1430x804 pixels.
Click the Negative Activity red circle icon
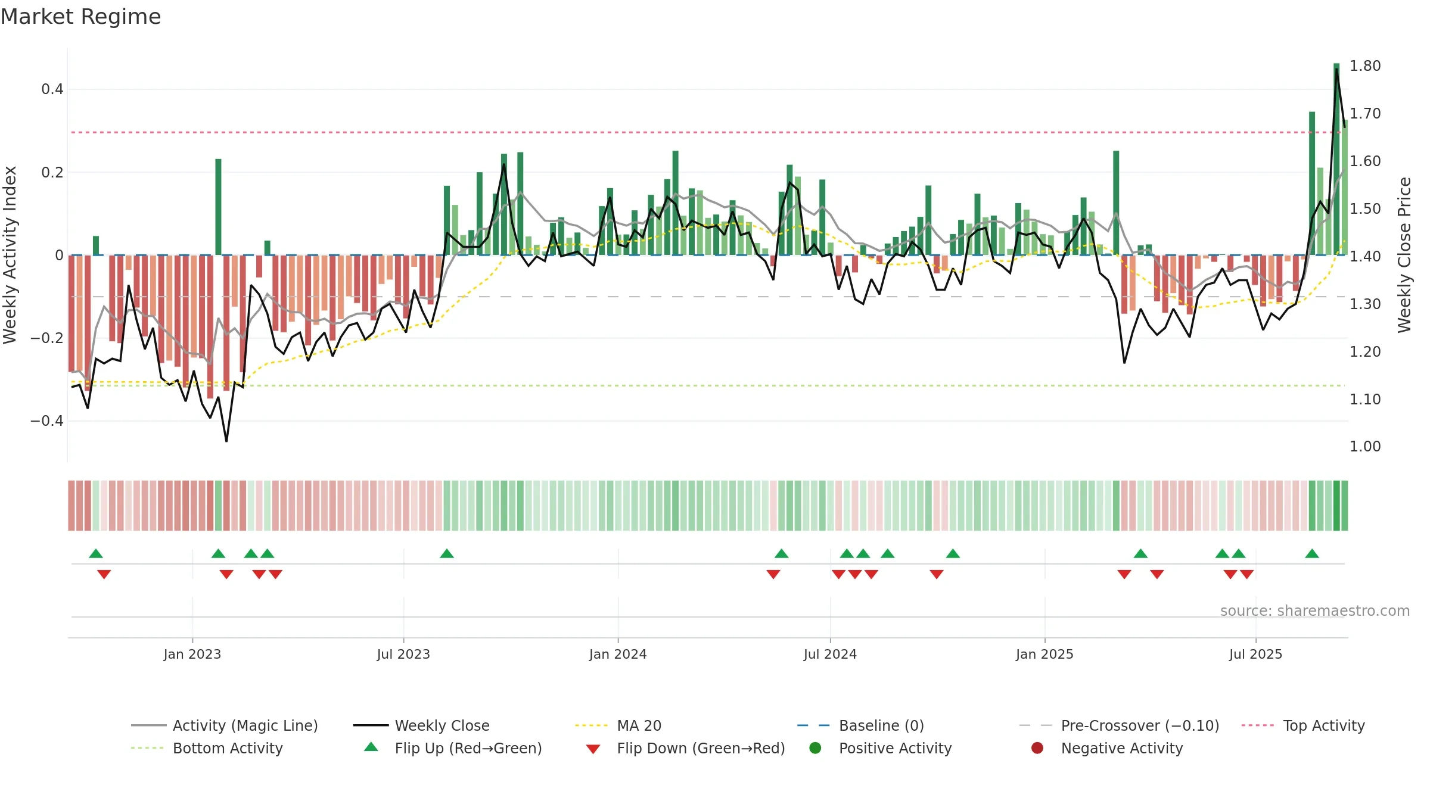(1037, 748)
